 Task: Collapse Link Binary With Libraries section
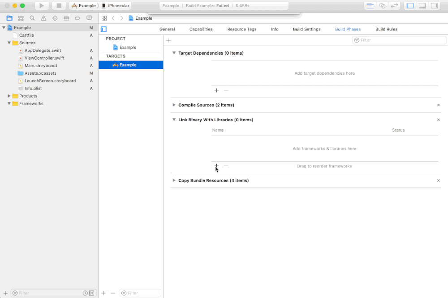174,120
